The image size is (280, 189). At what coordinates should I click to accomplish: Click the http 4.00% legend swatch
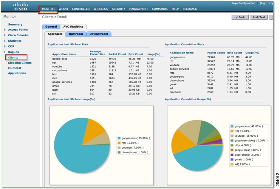[x=232, y=145]
